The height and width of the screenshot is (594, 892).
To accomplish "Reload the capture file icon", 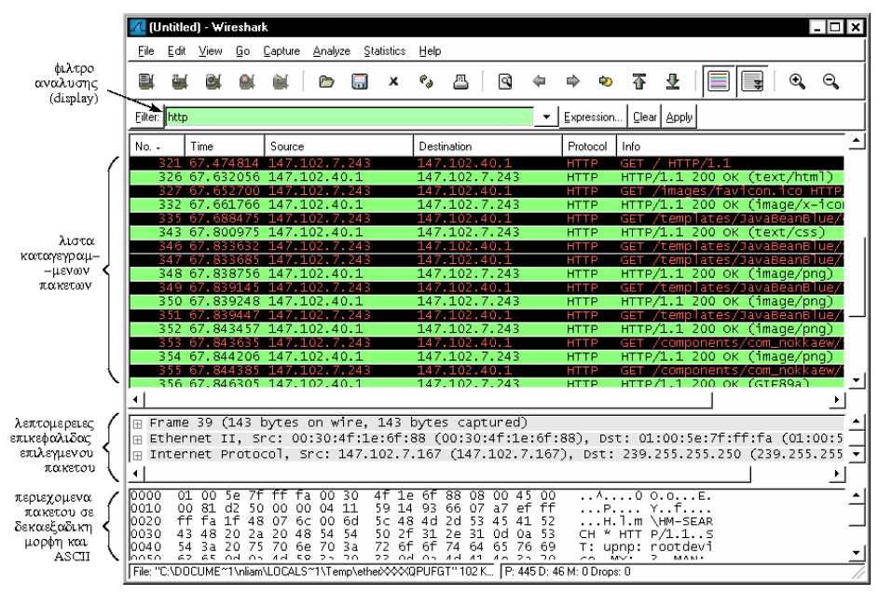I will [x=427, y=81].
